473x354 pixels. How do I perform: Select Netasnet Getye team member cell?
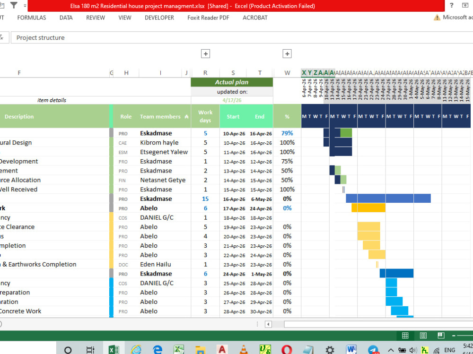(x=165, y=180)
